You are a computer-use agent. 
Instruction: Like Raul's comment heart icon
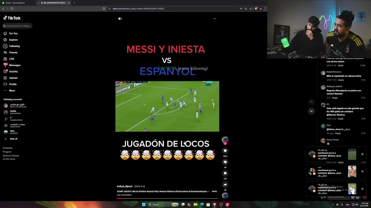362,133
